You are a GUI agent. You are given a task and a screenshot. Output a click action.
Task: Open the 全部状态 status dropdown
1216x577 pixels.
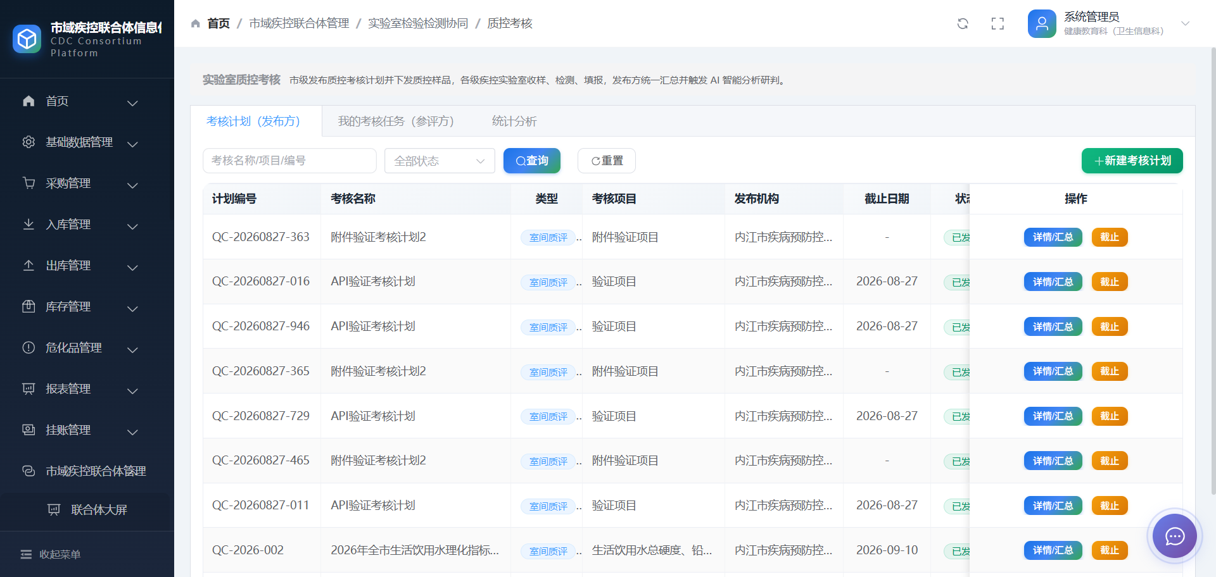click(x=440, y=161)
